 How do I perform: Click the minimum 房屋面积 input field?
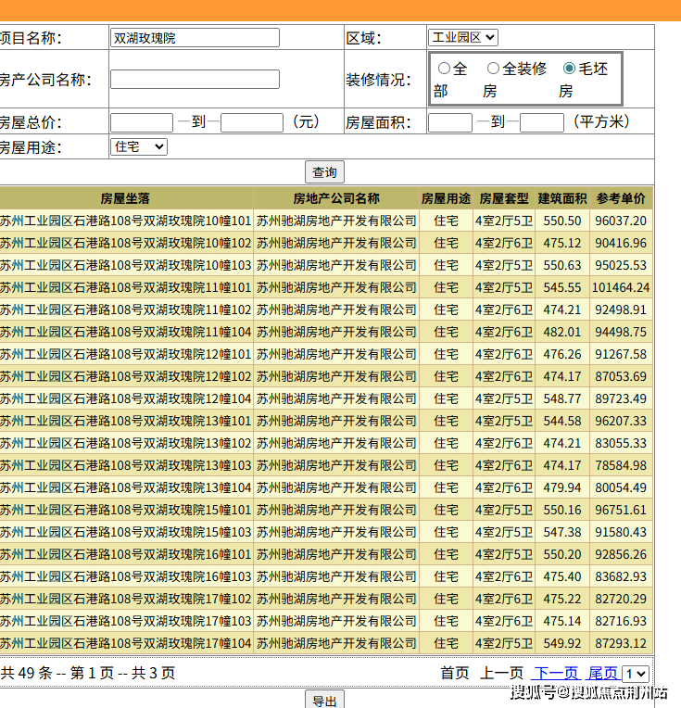coord(450,122)
